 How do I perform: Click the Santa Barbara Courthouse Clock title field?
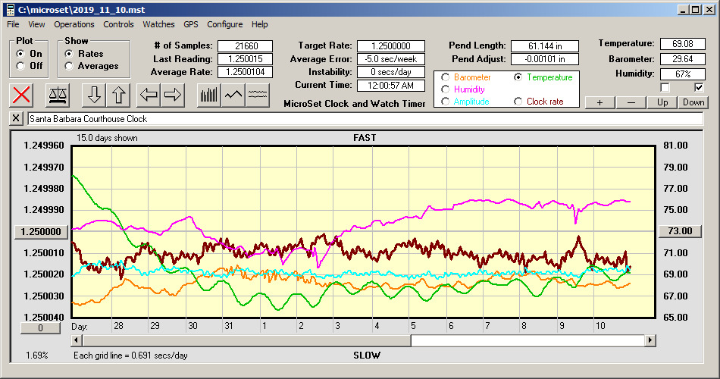365,119
